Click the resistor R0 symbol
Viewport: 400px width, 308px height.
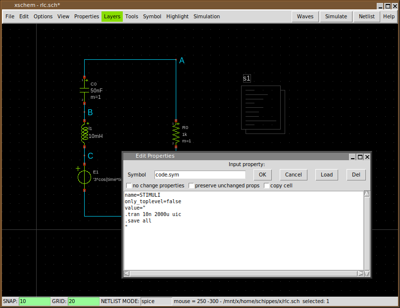(176, 132)
